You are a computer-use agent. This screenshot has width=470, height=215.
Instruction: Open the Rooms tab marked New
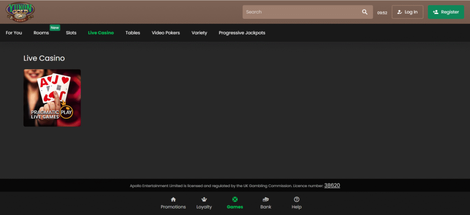click(41, 33)
